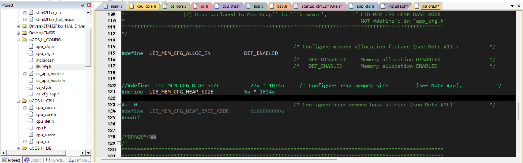Switch to the bsp.c editor tab
Screen dimensions: 523x163
(x=255, y=6)
